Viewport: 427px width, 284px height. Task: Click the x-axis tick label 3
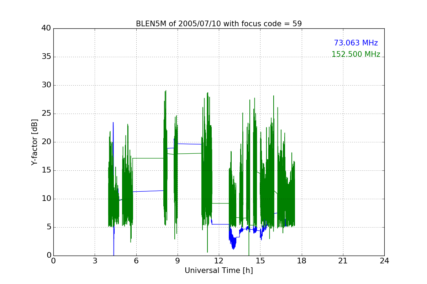[95, 261]
